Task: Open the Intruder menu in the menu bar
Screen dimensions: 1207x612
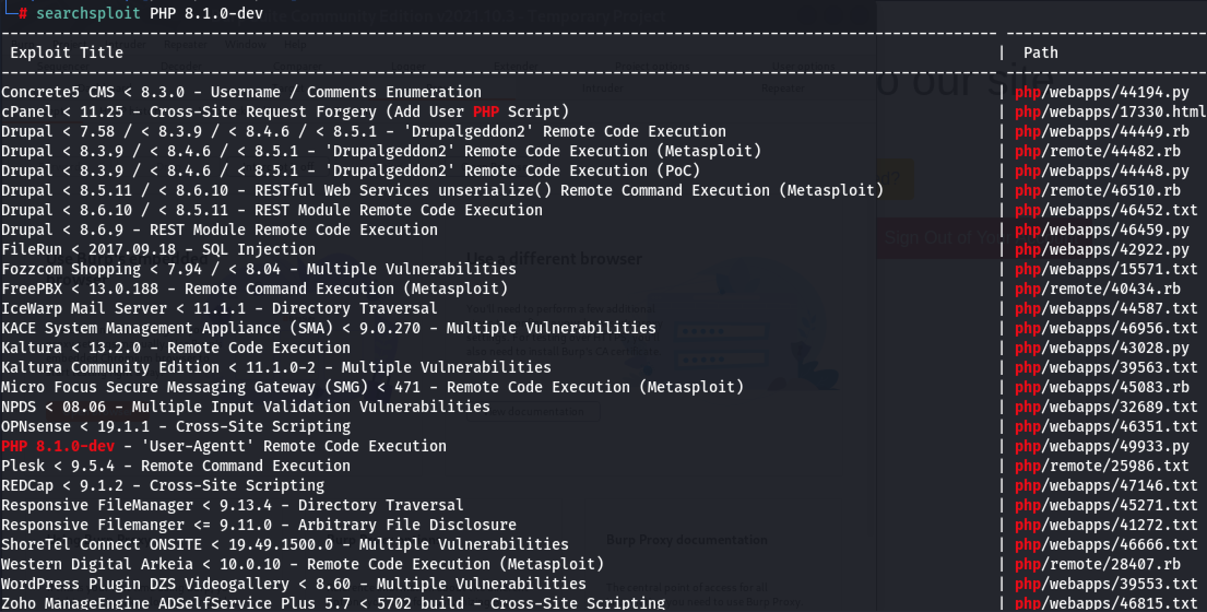Action: pyautogui.click(x=126, y=44)
